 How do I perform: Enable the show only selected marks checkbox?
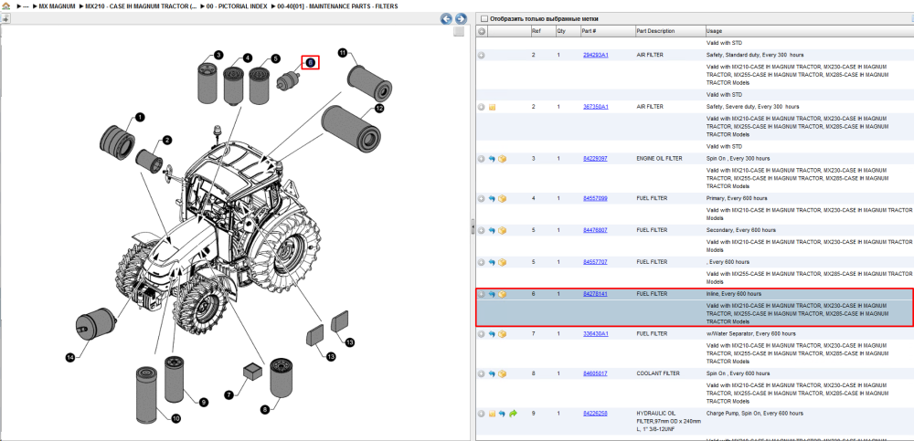tap(484, 18)
